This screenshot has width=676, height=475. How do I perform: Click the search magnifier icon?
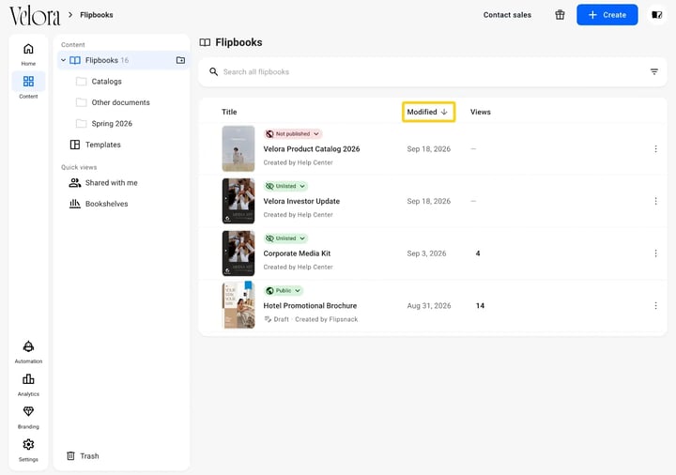click(x=213, y=71)
